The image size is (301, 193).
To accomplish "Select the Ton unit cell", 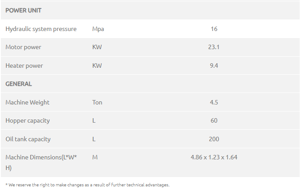I will click(97, 102).
